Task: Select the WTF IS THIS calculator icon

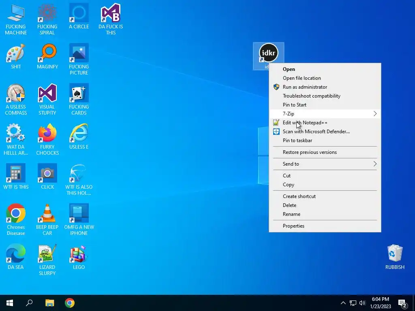Action: tap(16, 174)
